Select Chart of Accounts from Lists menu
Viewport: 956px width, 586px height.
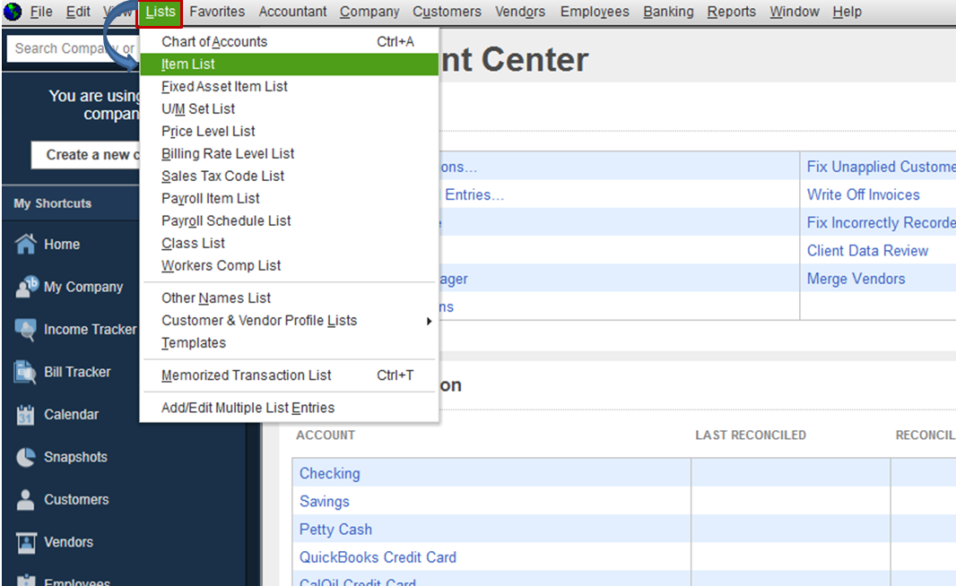click(x=289, y=41)
